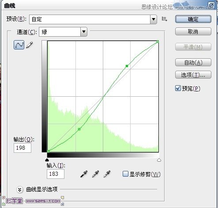Image resolution: width=218 pixels, height=208 pixels.
Task: Click the bottom-left curve endpoint
Action: [x=48, y=151]
